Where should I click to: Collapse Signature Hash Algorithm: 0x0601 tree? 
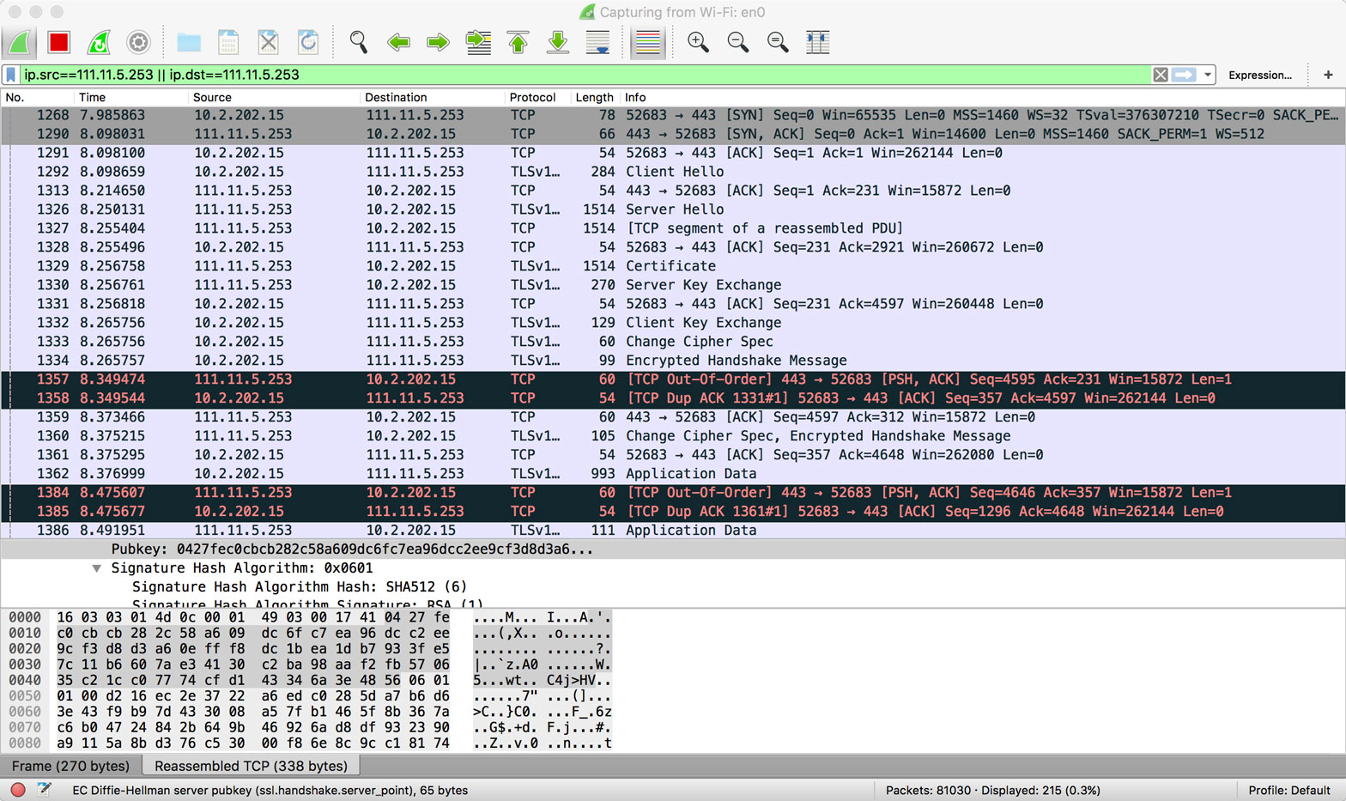tap(97, 568)
